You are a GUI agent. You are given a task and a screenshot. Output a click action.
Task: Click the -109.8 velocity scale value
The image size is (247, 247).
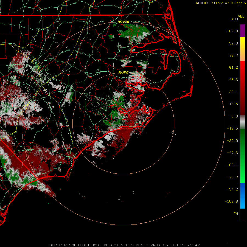point(231,201)
